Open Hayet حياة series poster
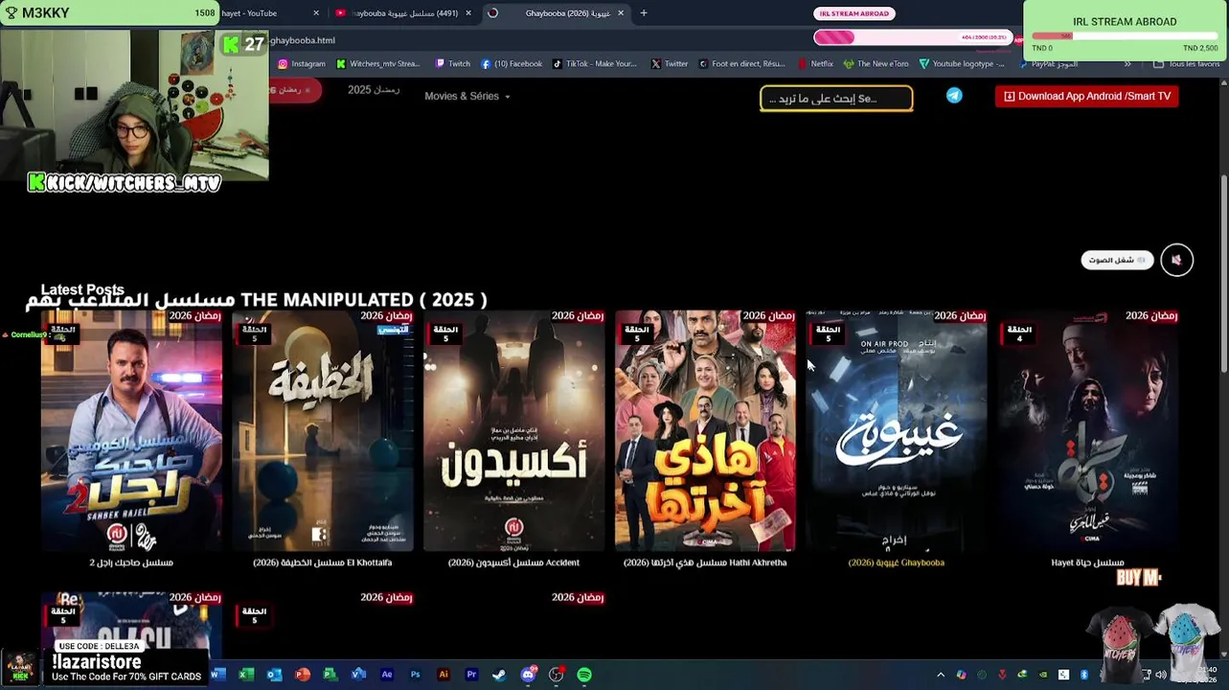This screenshot has height=690, width=1229. coord(1088,430)
